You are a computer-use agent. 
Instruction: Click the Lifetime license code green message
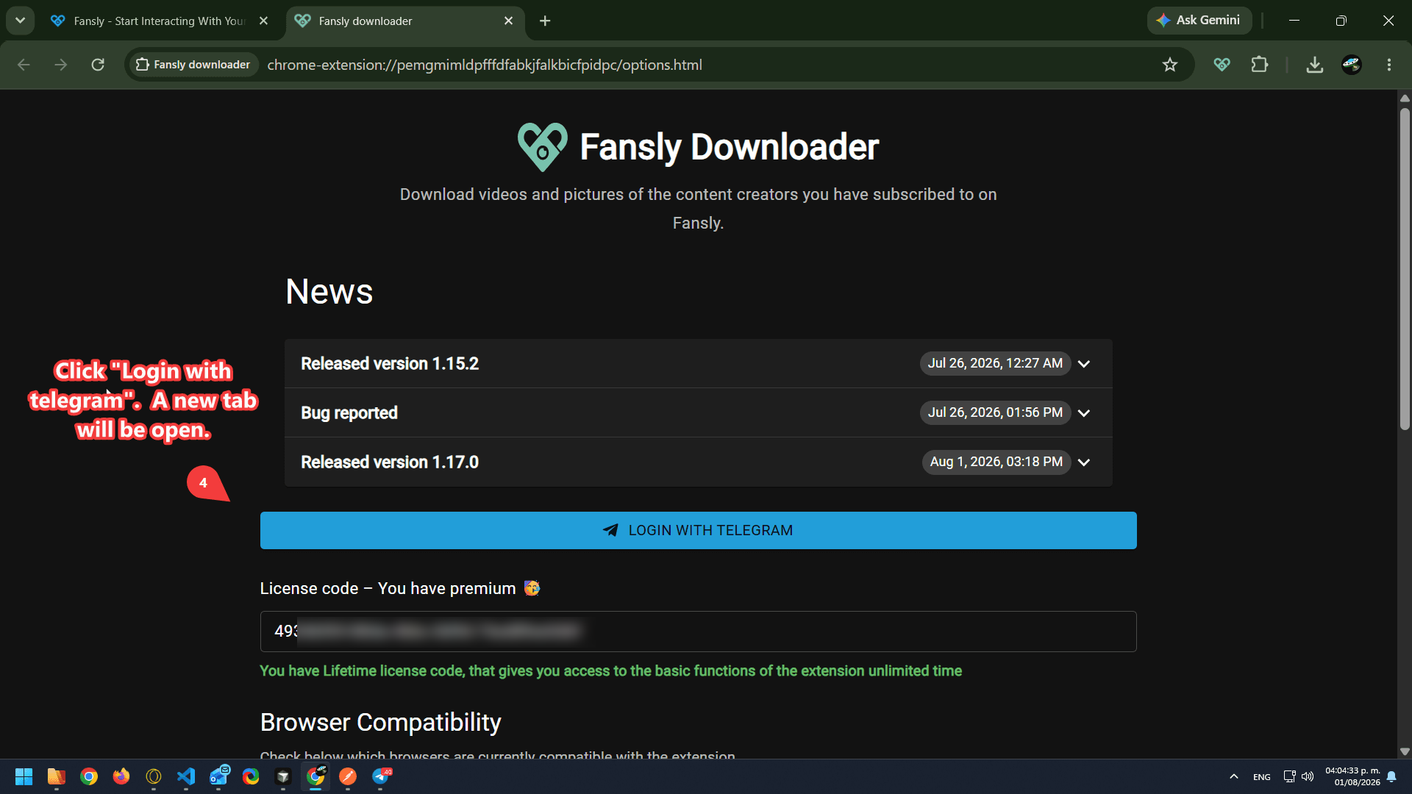(x=610, y=670)
